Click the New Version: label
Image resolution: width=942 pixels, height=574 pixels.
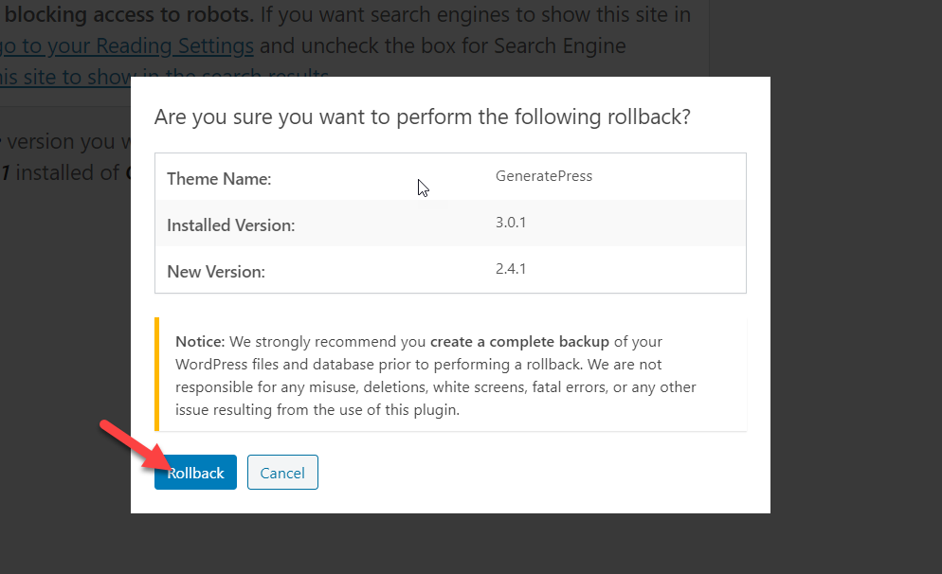[216, 272]
